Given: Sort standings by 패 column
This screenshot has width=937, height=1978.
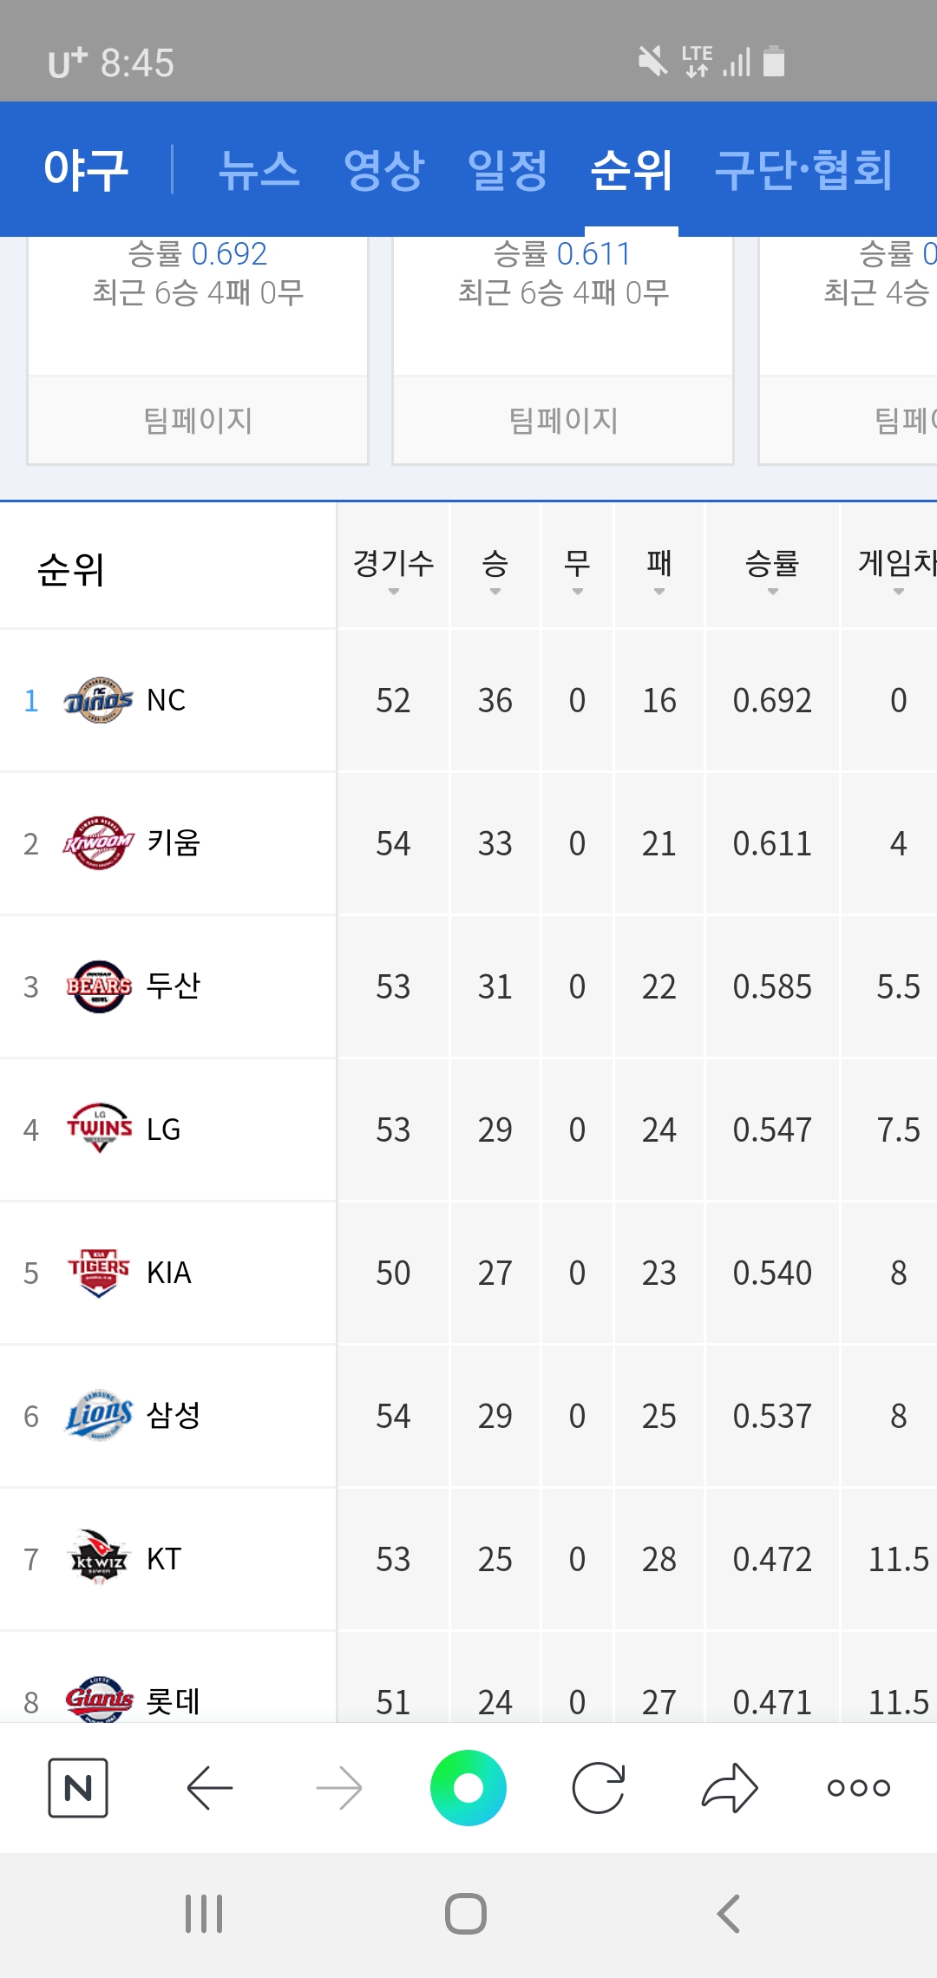Looking at the screenshot, I should coord(659,567).
